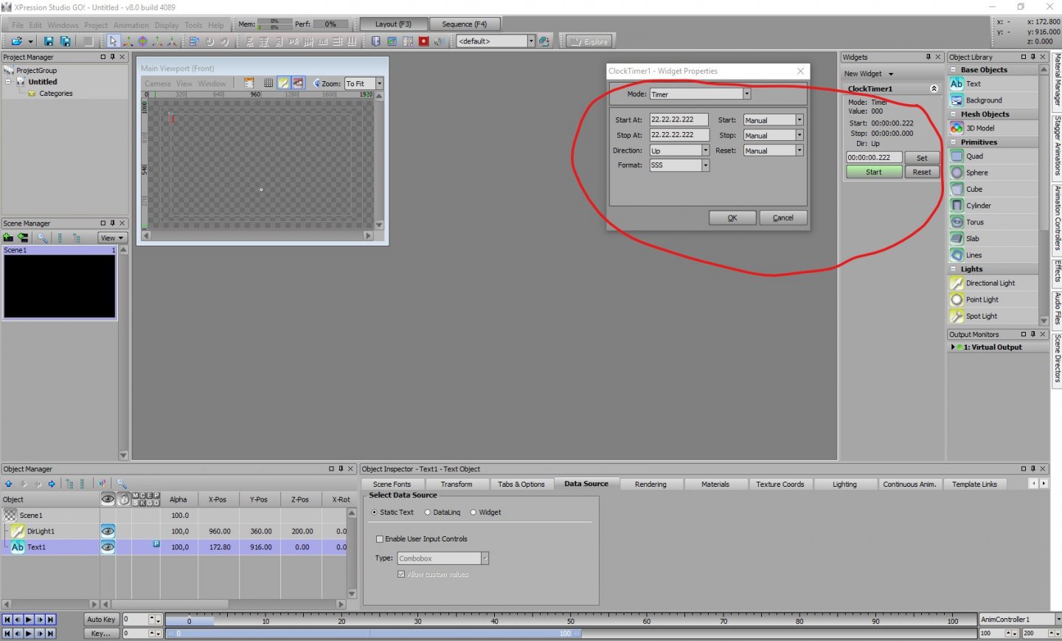Click blue up arrow in Object Manager
This screenshot has height=641, width=1062.
[x=8, y=484]
